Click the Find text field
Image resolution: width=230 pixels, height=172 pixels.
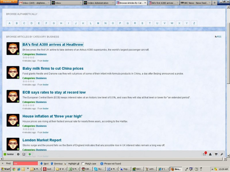click(x=26, y=163)
